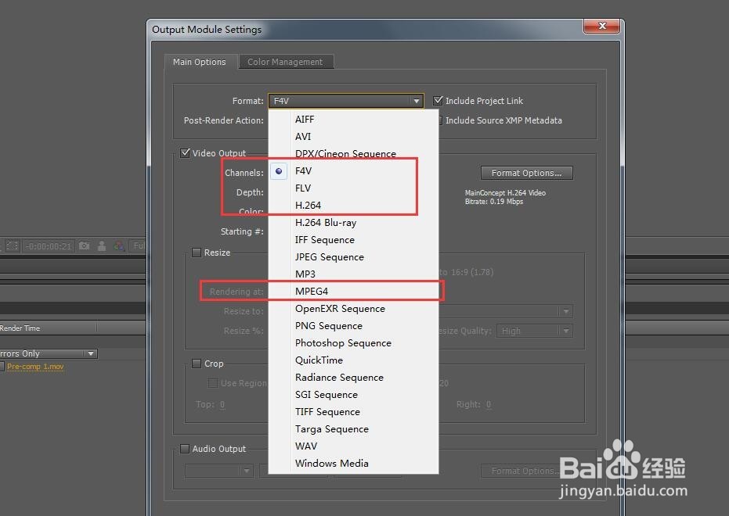Toggle the region of interest icon
Viewport: 729px width, 516px height.
tap(12, 245)
